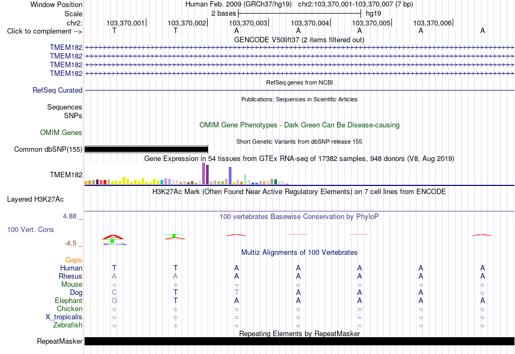The image size is (515, 354).
Task: Click the GENCODE V50lift37 track title
Action: 299,40
